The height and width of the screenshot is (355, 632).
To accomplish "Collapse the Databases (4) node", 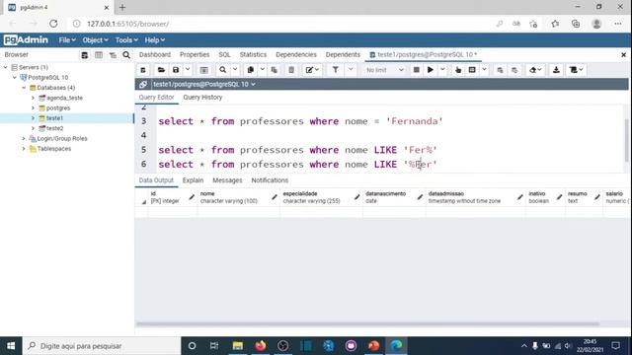I will 24,88.
